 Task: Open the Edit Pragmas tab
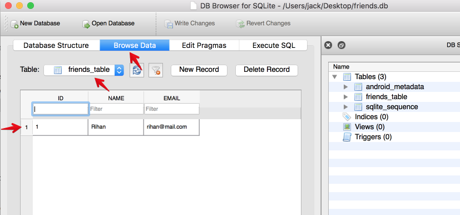click(204, 46)
